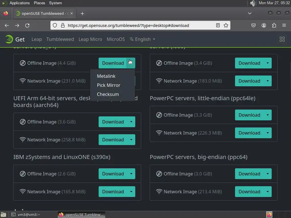Open the English language dropdown
Screen dimensions: 291x218
(142, 39)
